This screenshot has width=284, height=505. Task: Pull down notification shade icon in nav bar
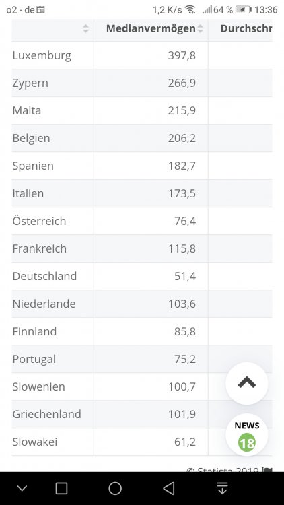(x=222, y=488)
